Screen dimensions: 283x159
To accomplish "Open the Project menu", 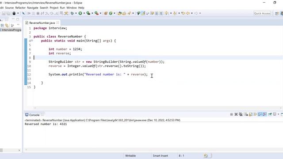I will (54, 8).
